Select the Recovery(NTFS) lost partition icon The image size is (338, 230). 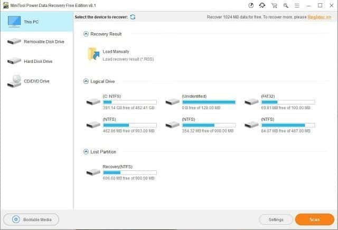[x=93, y=172]
